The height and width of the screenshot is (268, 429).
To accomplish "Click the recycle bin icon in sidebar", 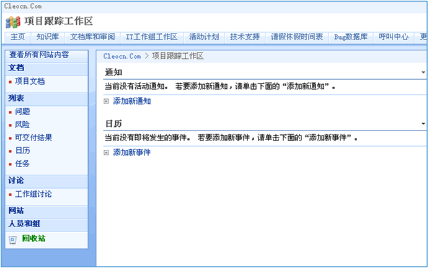I will pos(12,240).
